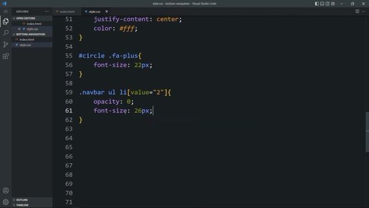Click the editor vertical scrollbar thumb
The height and width of the screenshot is (208, 369).
point(367,132)
